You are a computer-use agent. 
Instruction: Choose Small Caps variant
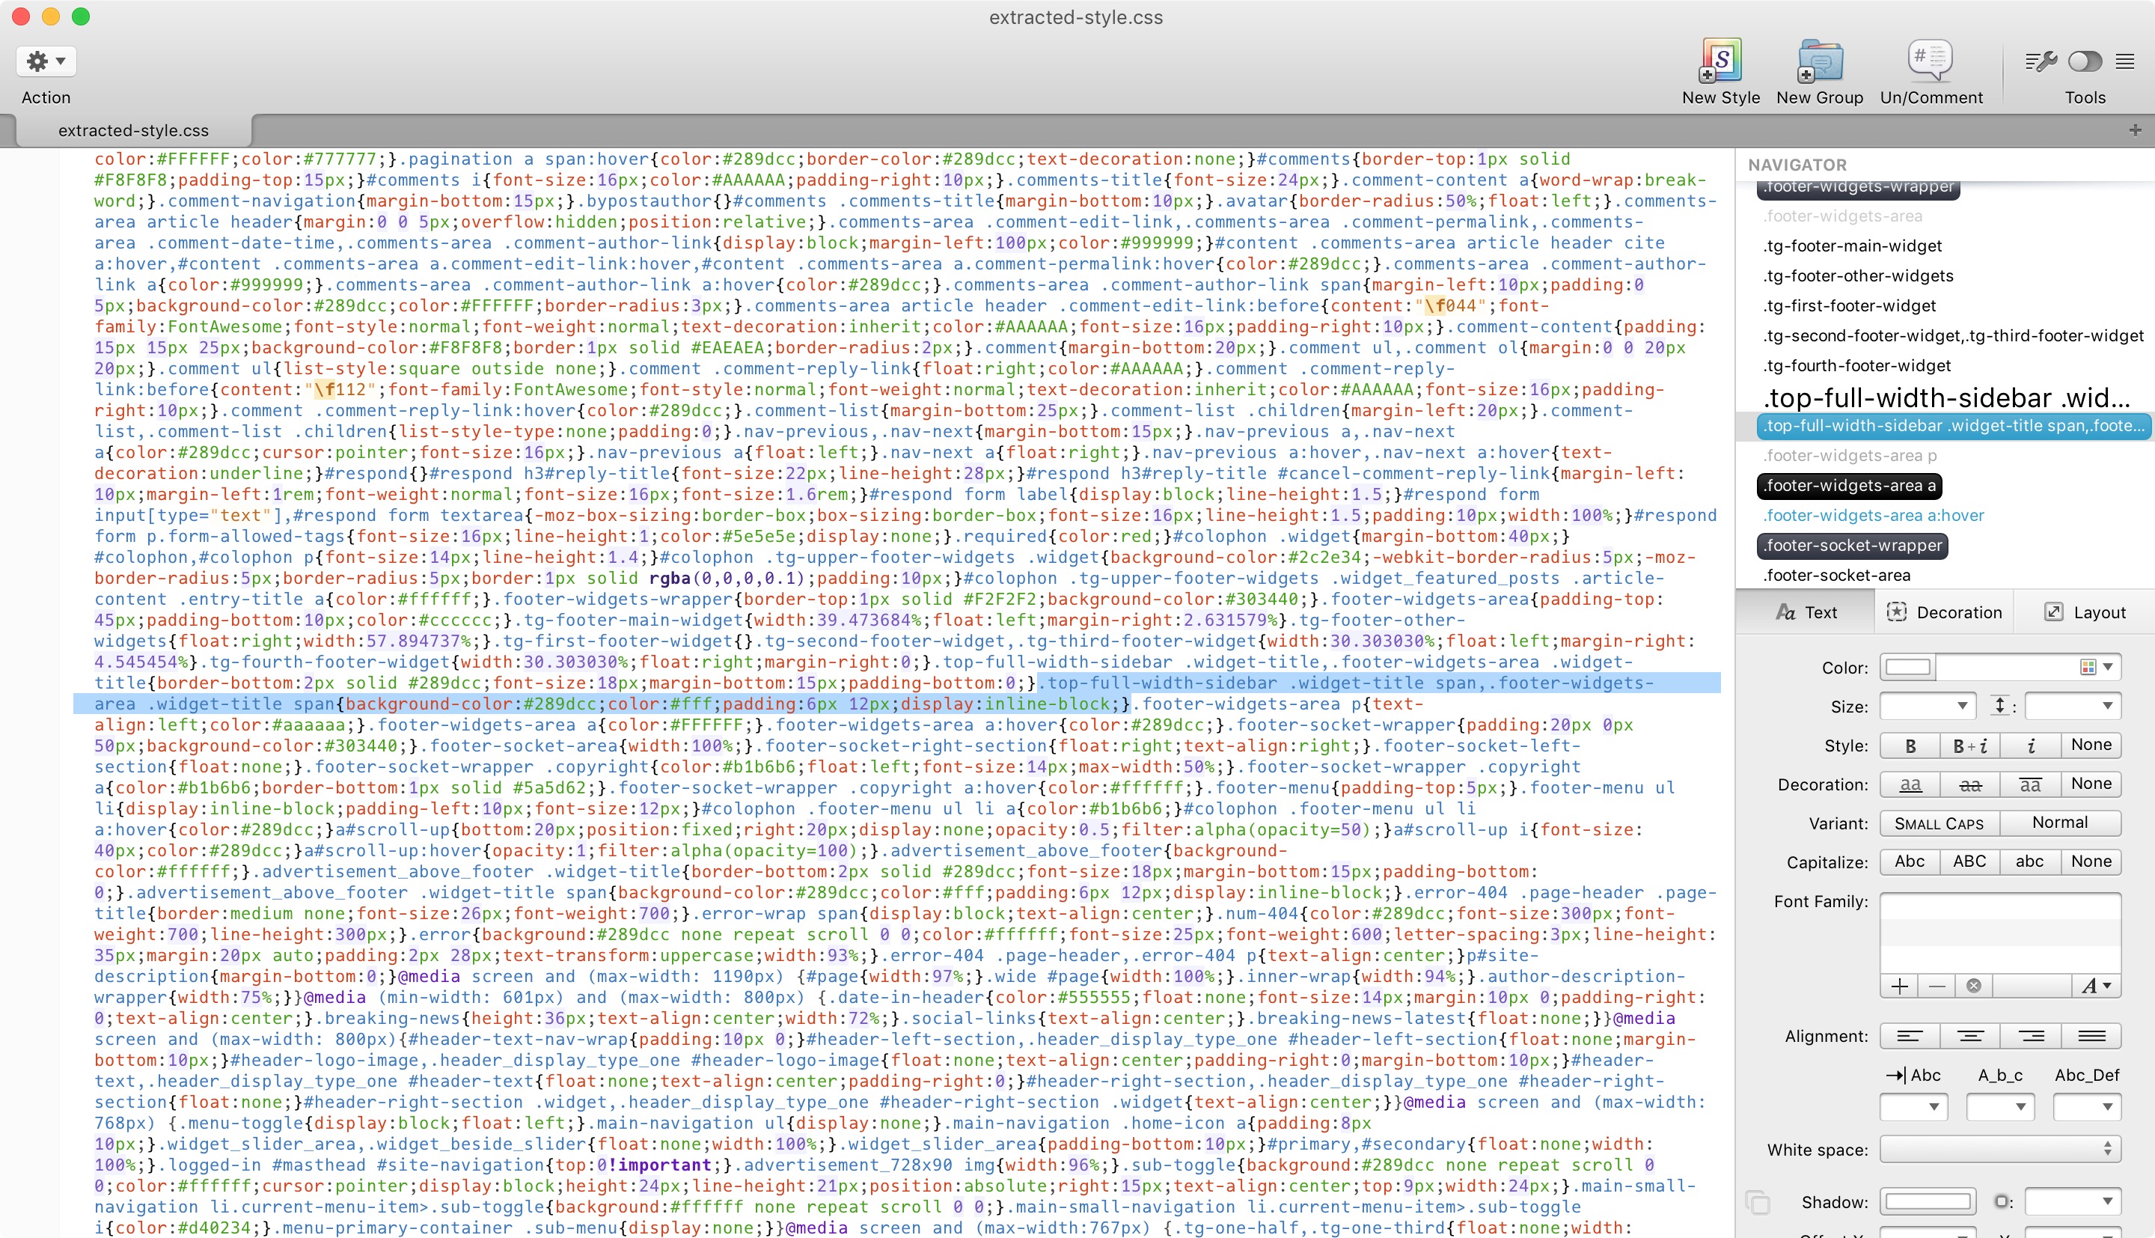[1940, 823]
